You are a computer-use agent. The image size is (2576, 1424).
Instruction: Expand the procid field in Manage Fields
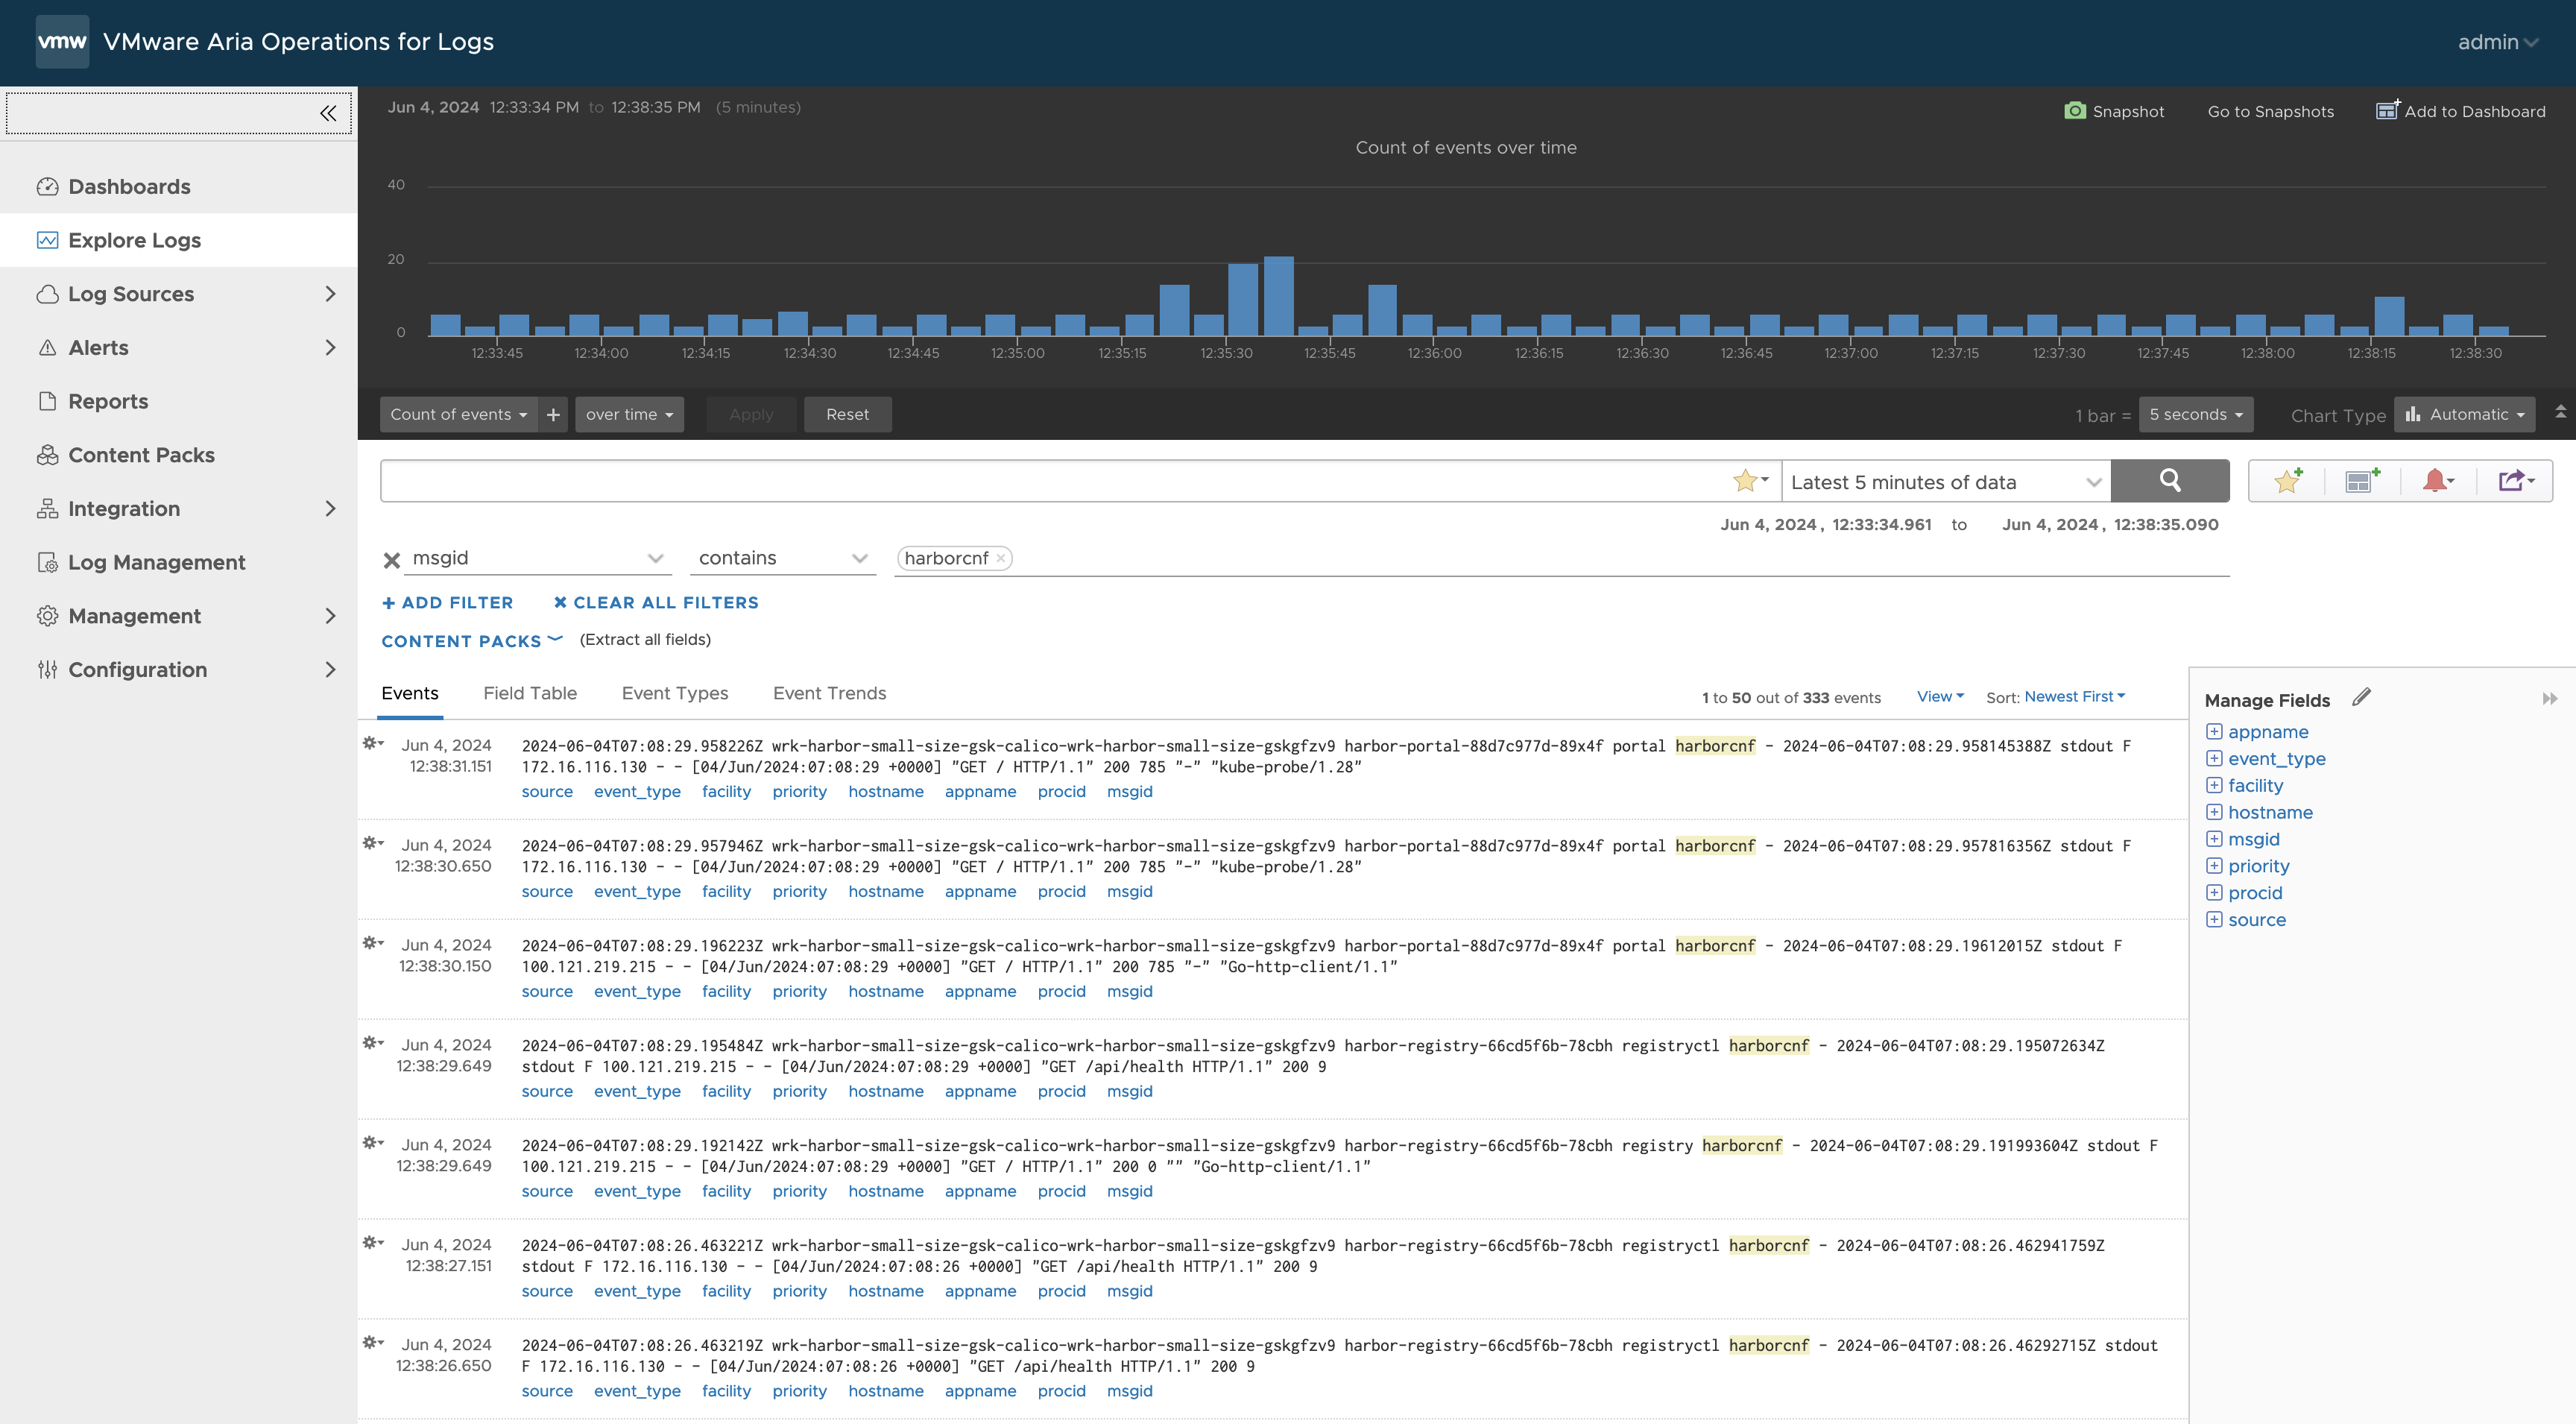(x=2214, y=893)
